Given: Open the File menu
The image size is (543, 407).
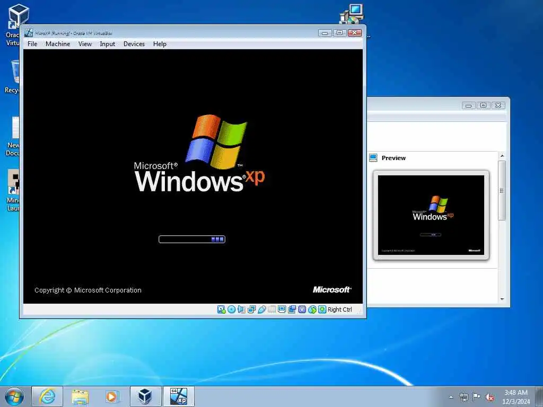Looking at the screenshot, I should tap(32, 44).
